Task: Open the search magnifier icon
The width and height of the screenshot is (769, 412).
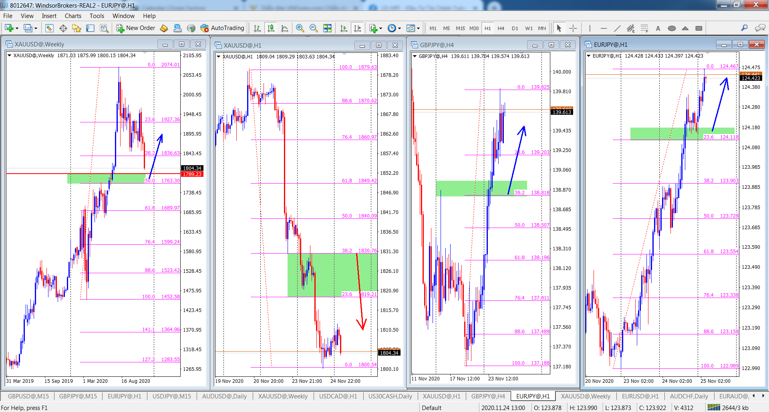Action: pyautogui.click(x=744, y=28)
